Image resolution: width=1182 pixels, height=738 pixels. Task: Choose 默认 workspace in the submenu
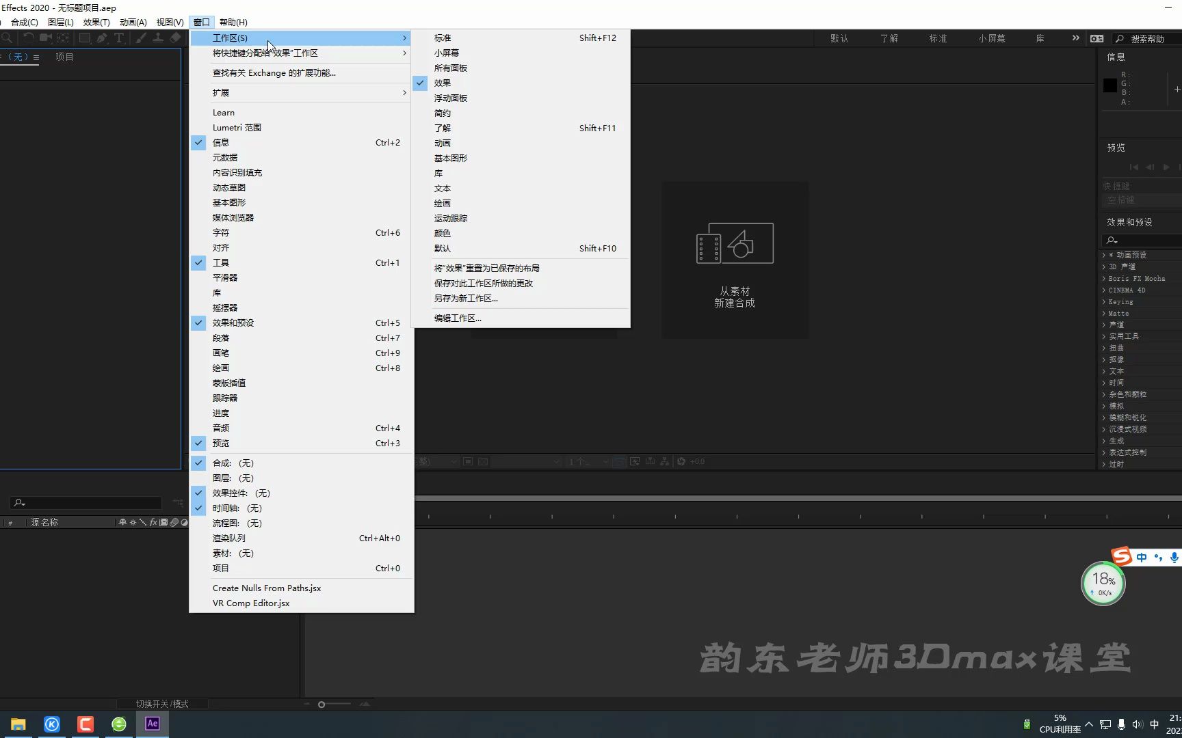pos(443,248)
